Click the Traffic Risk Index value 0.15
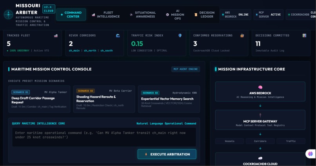The width and height of the screenshot is (316, 166). (x=137, y=44)
